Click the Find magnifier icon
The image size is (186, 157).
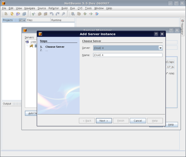pyautogui.click(x=63, y=14)
